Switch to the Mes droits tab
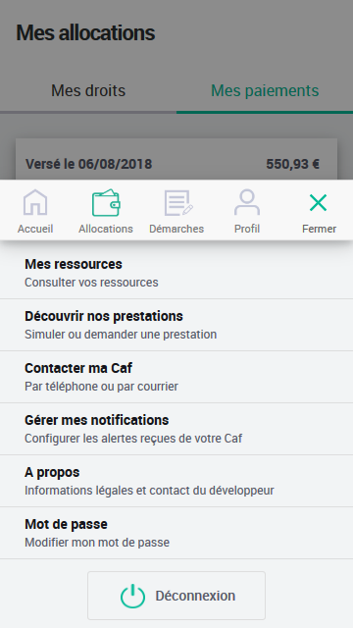Viewport: 353px width, 628px height. point(88,91)
